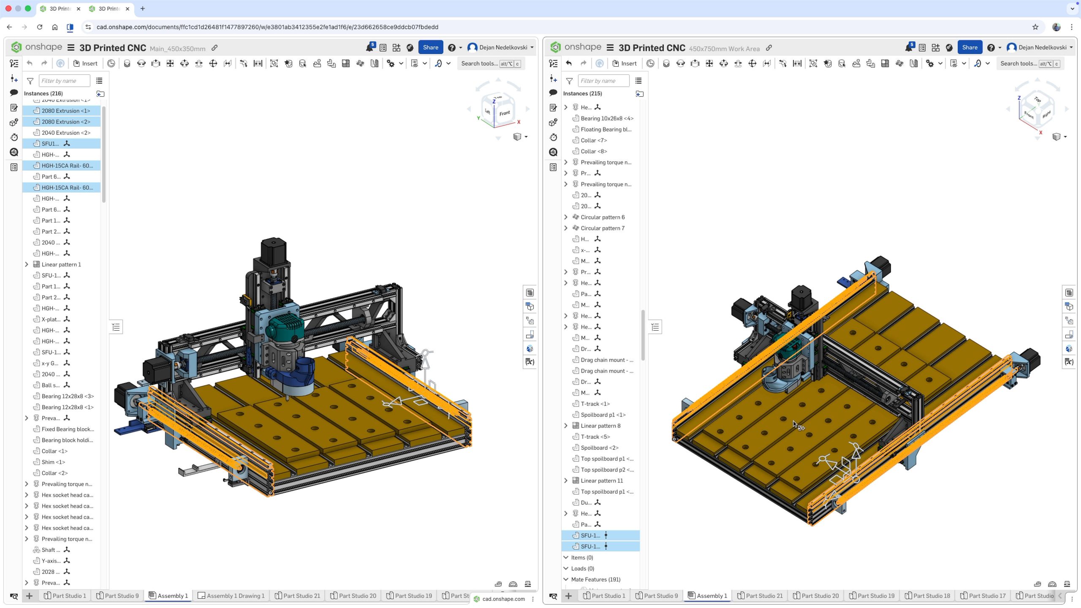Image resolution: width=1081 pixels, height=608 pixels.
Task: Open notifications bell in the right pane
Action: pyautogui.click(x=909, y=48)
